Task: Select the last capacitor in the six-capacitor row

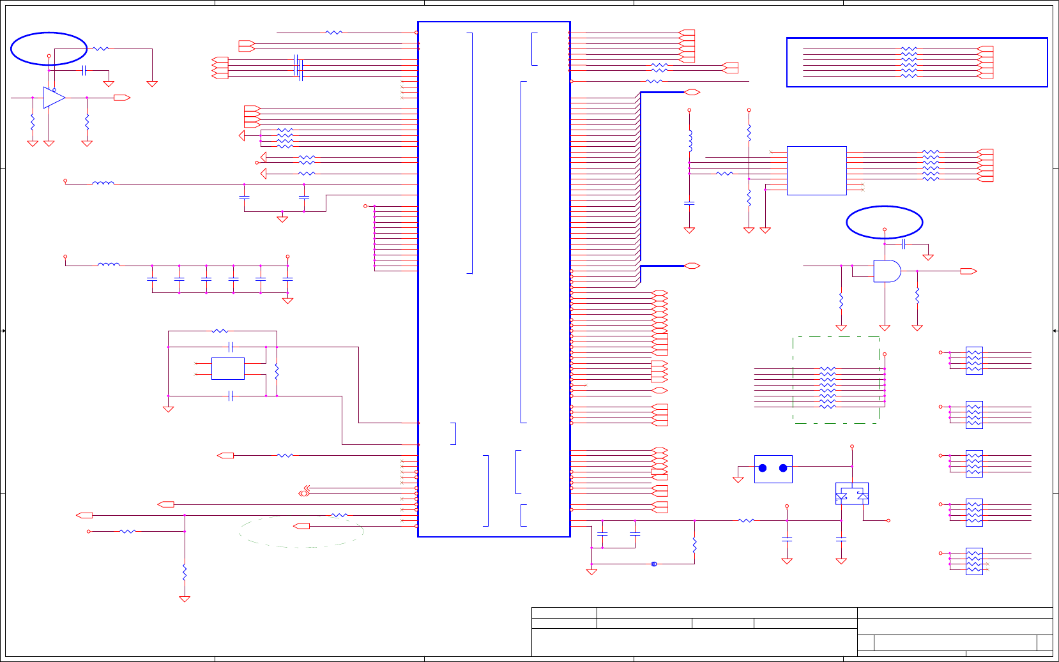Action: coord(287,279)
